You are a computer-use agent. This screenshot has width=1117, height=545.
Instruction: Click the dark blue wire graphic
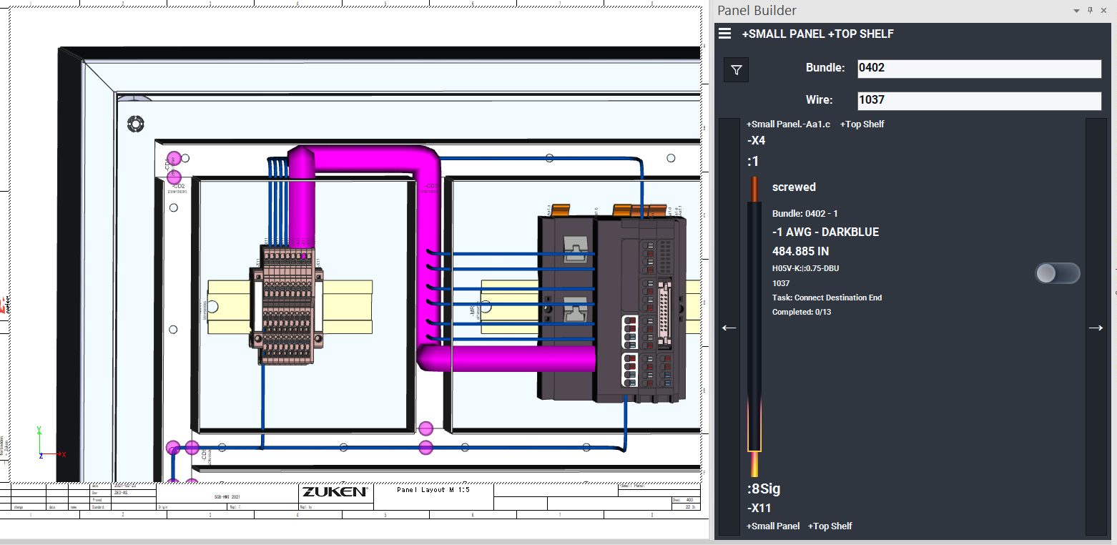[x=754, y=325]
